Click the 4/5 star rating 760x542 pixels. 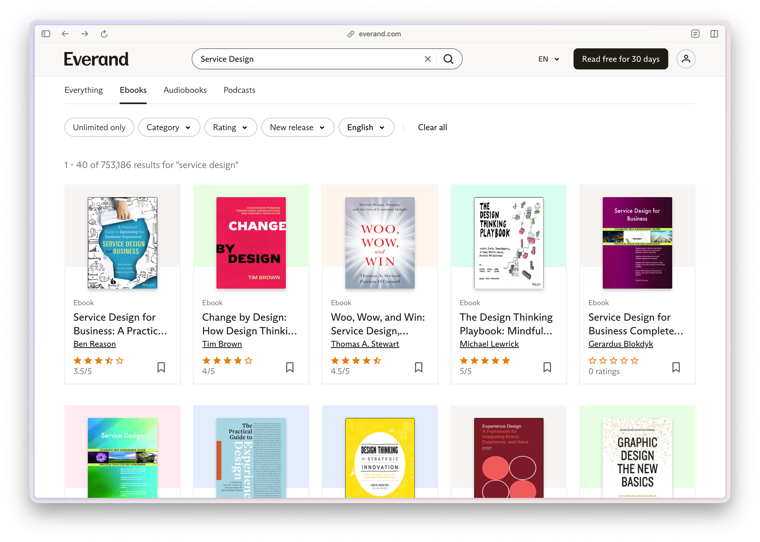click(x=227, y=360)
